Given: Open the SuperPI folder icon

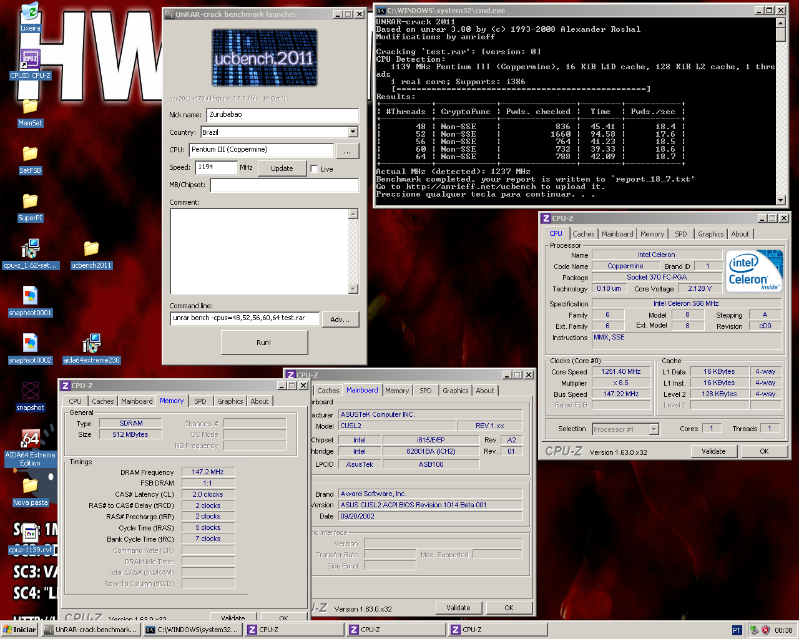Looking at the screenshot, I should 30,207.
